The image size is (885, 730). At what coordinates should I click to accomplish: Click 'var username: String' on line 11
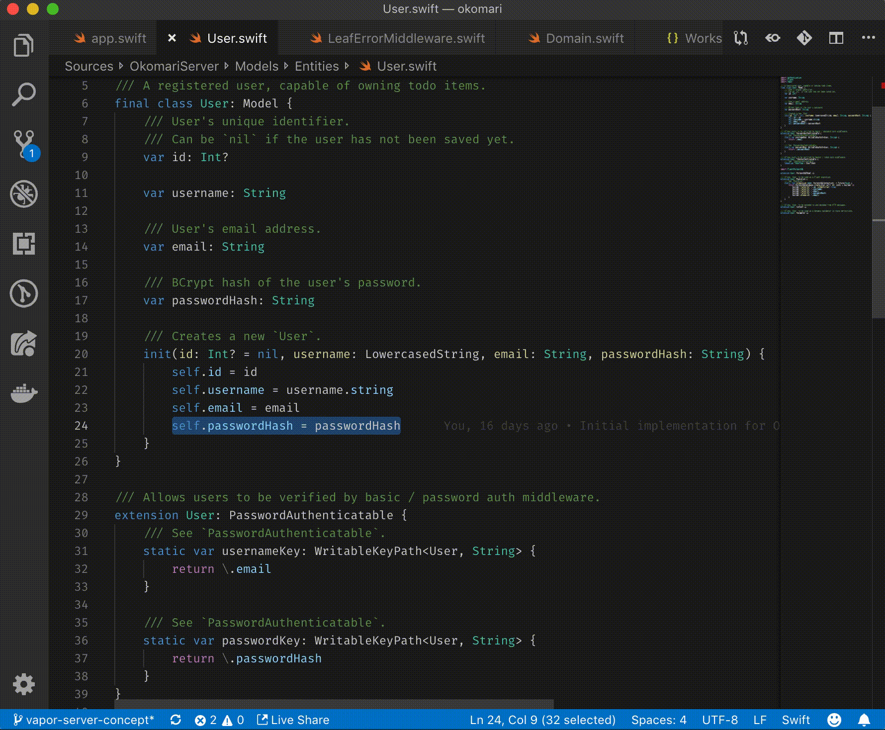tap(215, 193)
